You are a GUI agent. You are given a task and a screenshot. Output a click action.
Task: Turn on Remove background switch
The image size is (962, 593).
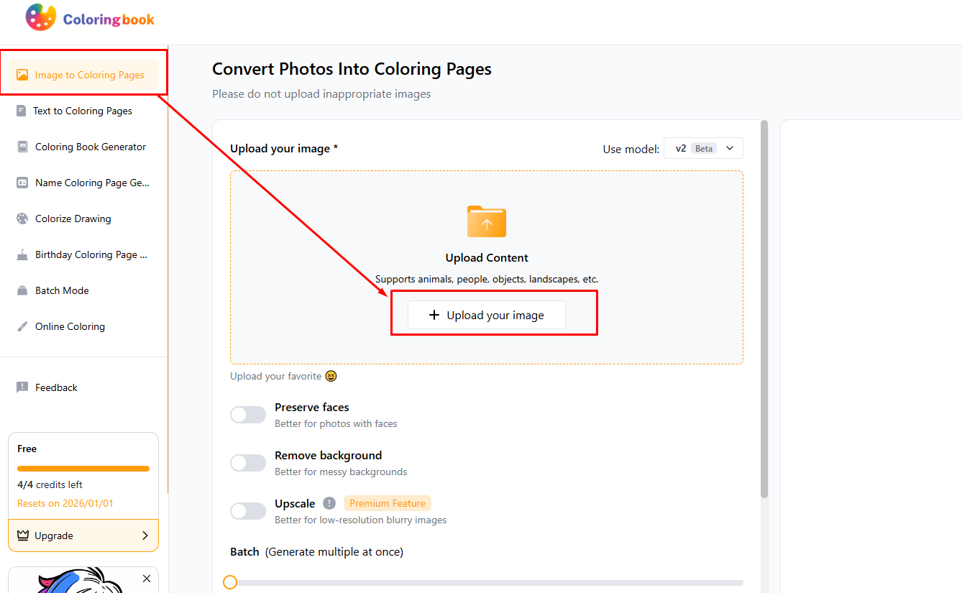[x=248, y=463]
